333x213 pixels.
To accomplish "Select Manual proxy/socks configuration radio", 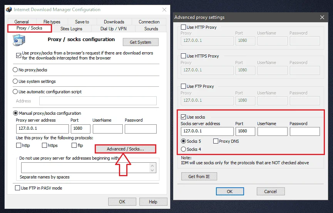I will click(x=15, y=113).
